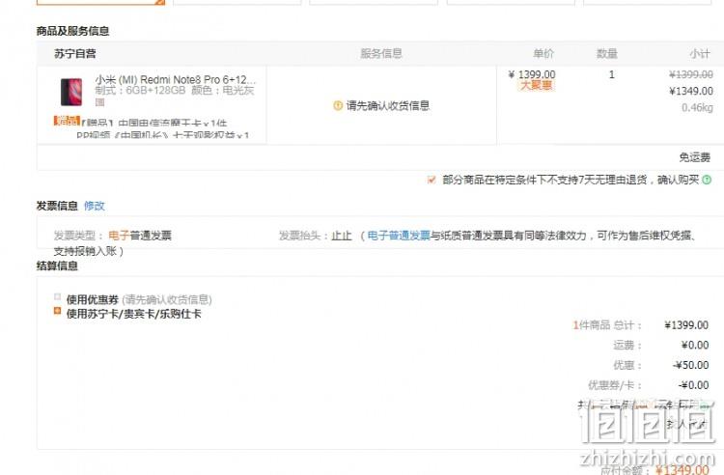
Task: Click the 运费 ¥0.00 amount
Action: [x=695, y=345]
